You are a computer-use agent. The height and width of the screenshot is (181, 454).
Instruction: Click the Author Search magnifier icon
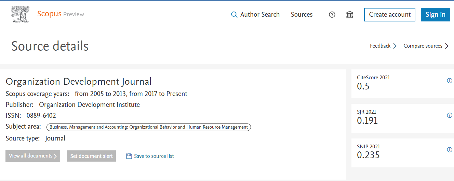pyautogui.click(x=234, y=15)
